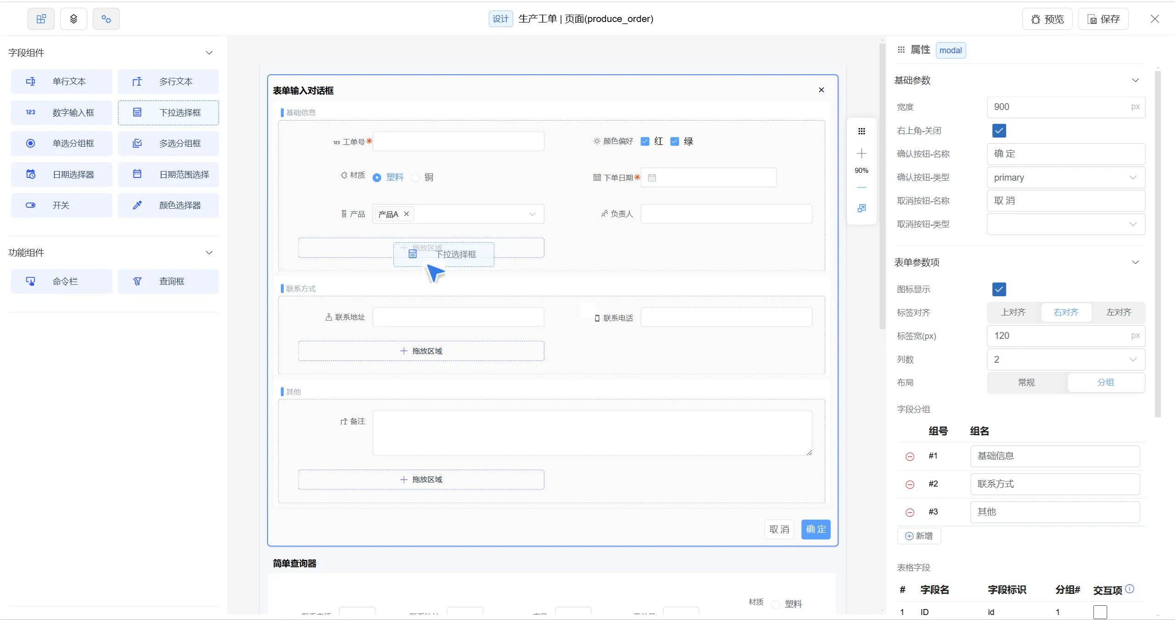The width and height of the screenshot is (1175, 620).
Task: Open the 产品 select dropdown in form
Action: click(458, 214)
